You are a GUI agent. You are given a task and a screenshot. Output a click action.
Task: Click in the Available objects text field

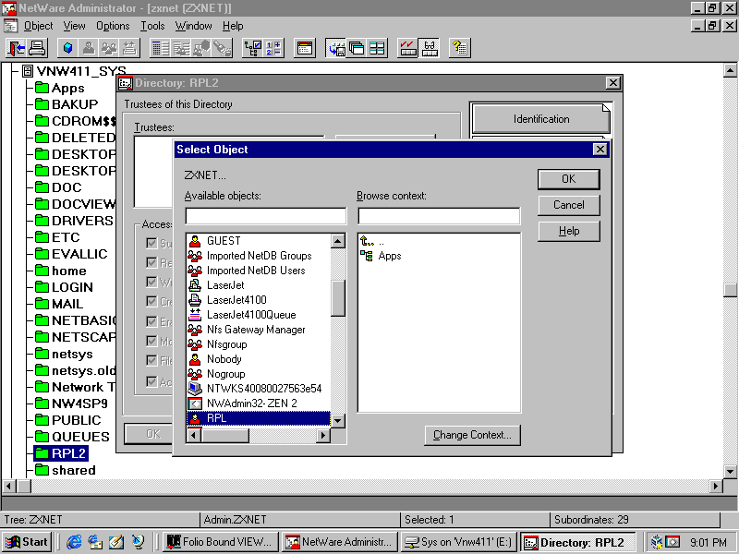(266, 216)
